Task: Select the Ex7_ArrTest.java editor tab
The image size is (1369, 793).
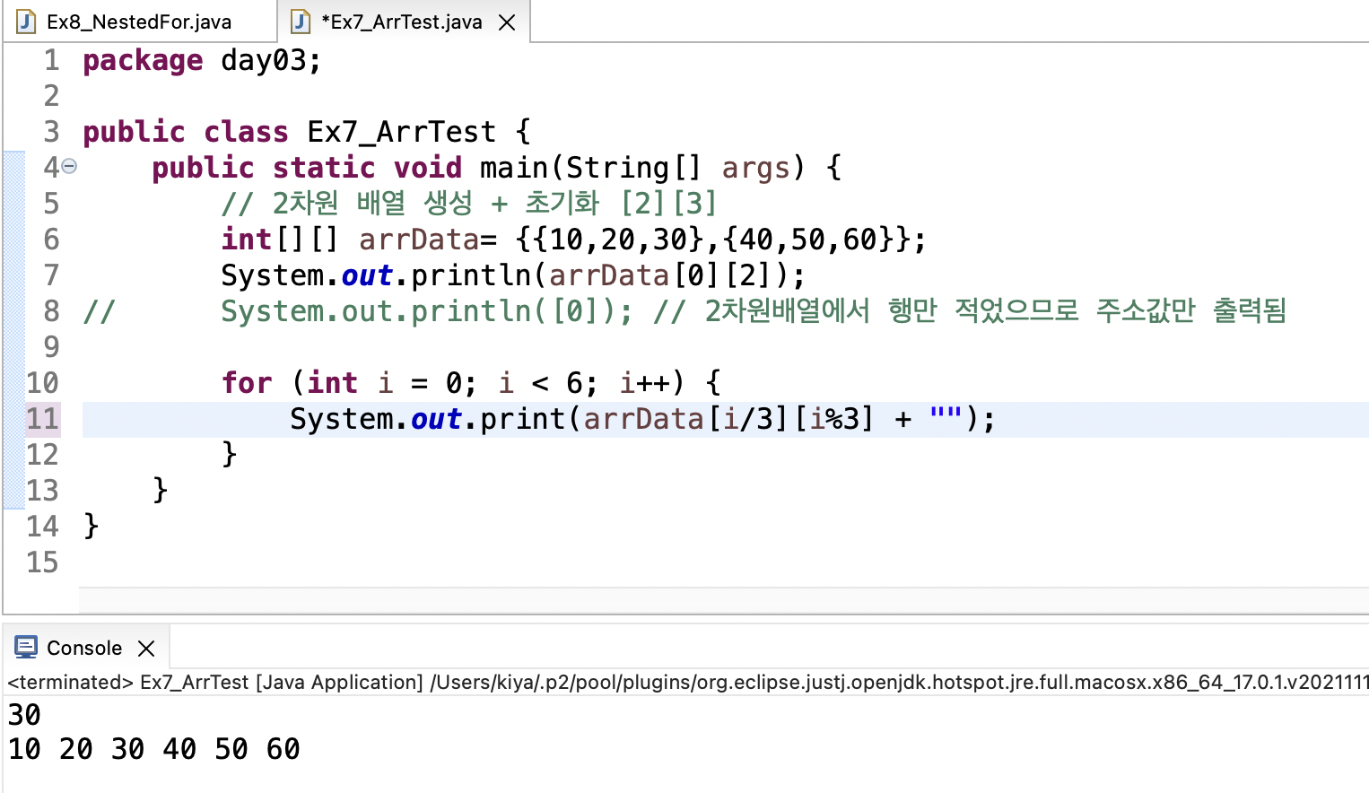Action: pos(402,22)
